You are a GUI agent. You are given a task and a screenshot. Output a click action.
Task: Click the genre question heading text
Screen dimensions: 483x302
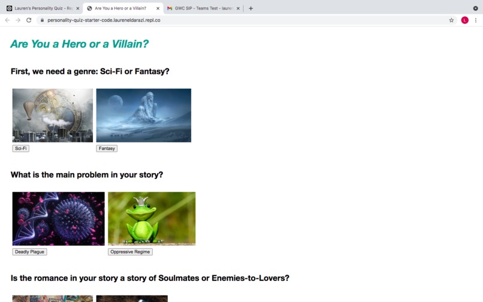click(90, 71)
